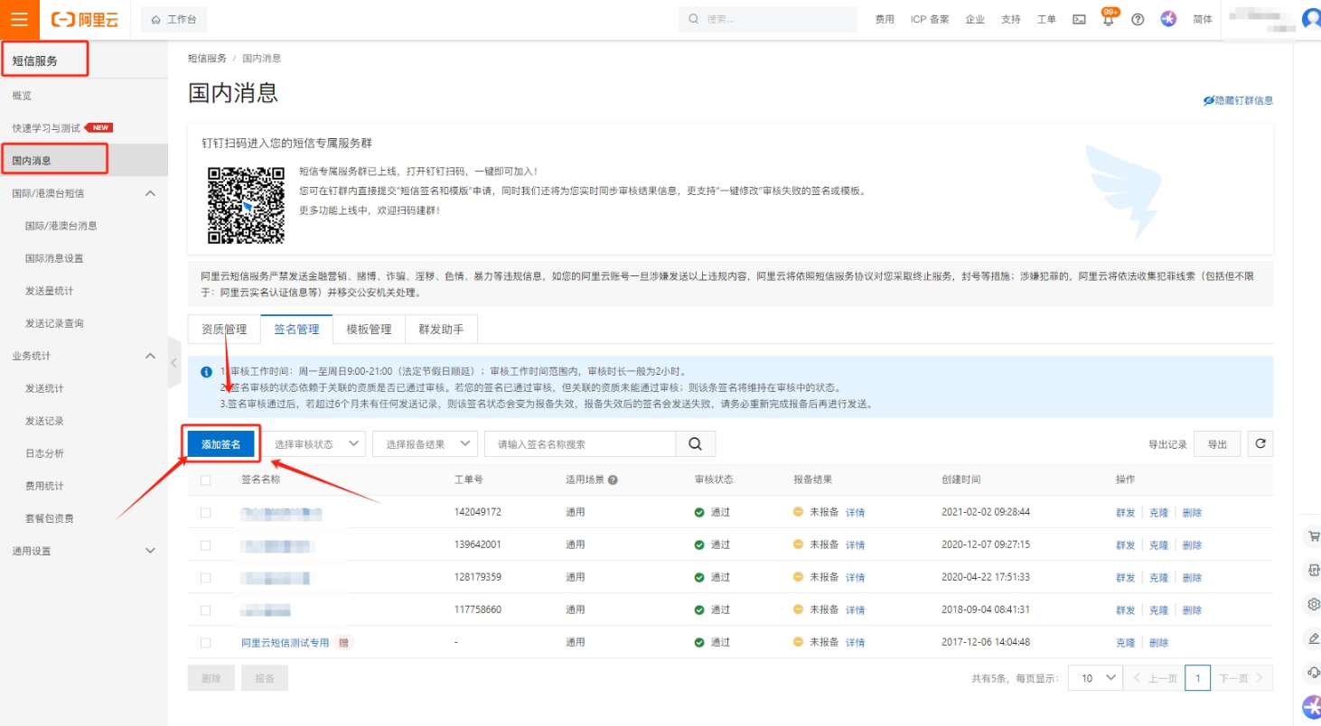Collapse the left sidebar with arrow handle
The image size is (1321, 726).
(x=174, y=362)
